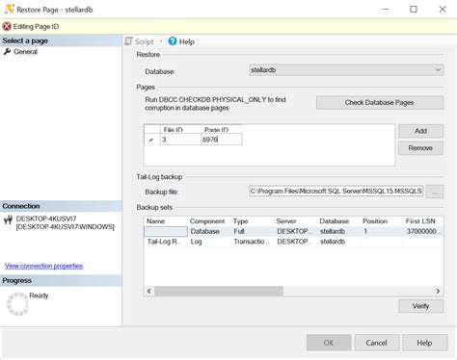Open Help from the toolbar
The image size is (457, 360).
[x=181, y=41]
